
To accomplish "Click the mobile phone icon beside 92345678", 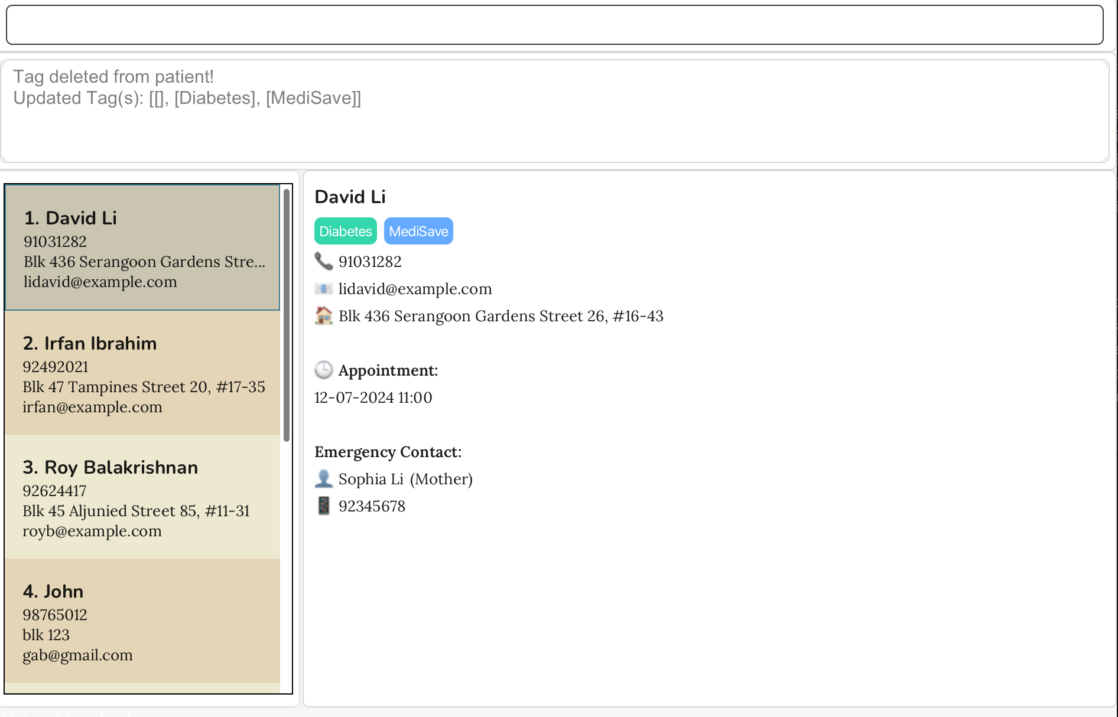I will pos(323,506).
